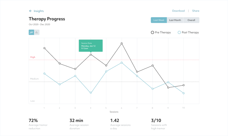Click Pre Therapy peak point at session 6
Screen dimensions: 228x136
click(x=122, y=43)
